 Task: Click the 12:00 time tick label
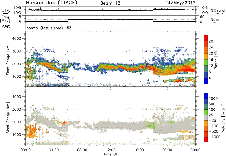110,150
